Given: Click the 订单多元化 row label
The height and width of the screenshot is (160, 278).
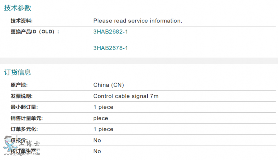Looking at the screenshot, I should click(24, 130).
